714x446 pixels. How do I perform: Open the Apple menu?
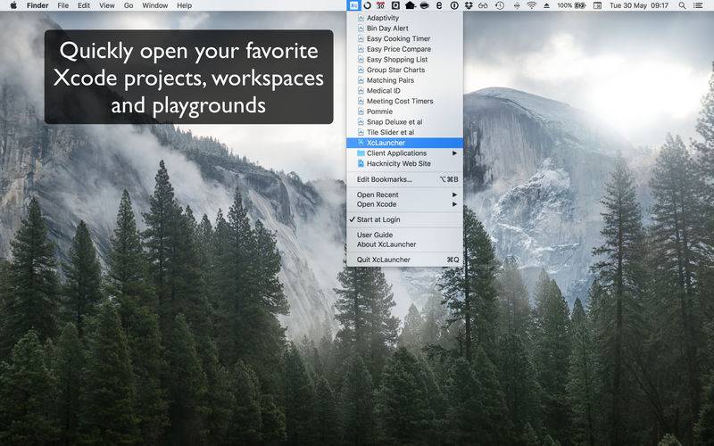13,5
